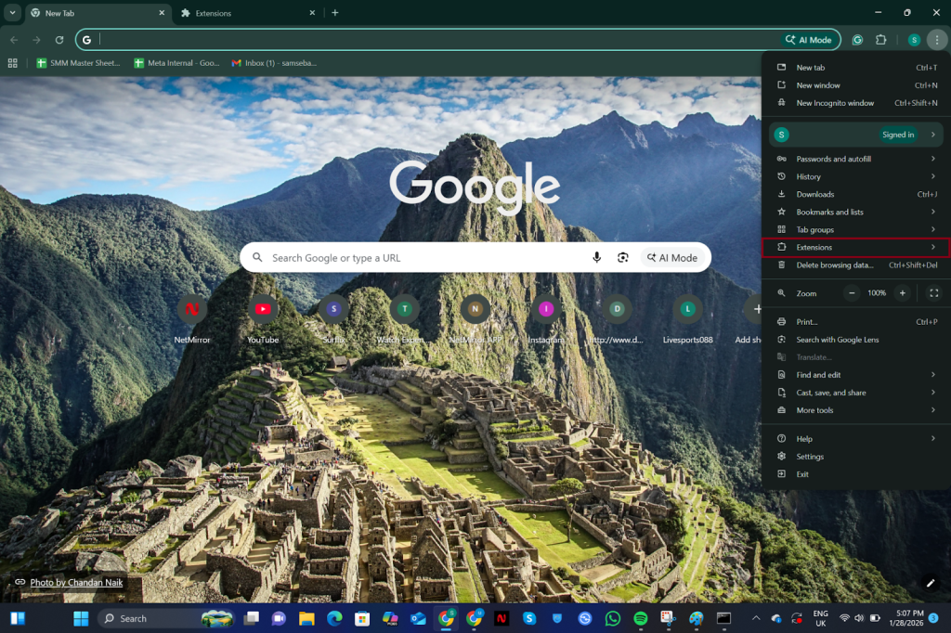Expand the Bookmarks and lists submenu
The height and width of the screenshot is (633, 951).
854,212
